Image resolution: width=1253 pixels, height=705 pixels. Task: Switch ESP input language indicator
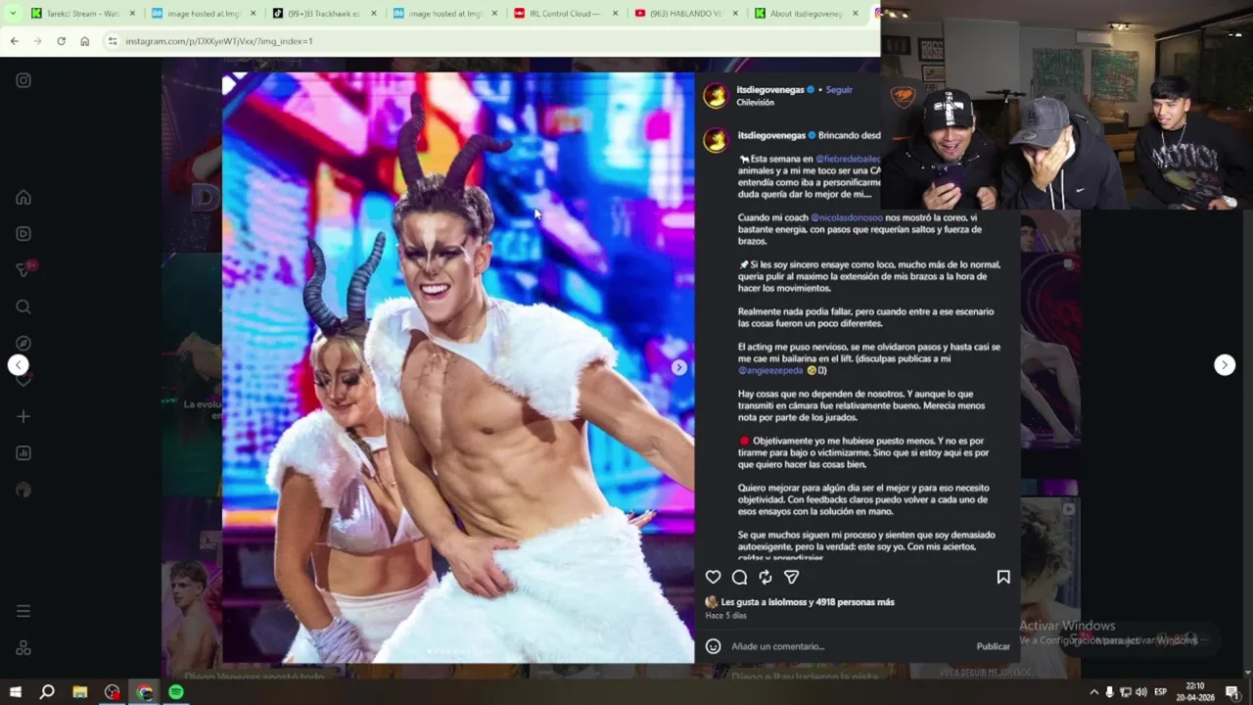click(x=1160, y=692)
